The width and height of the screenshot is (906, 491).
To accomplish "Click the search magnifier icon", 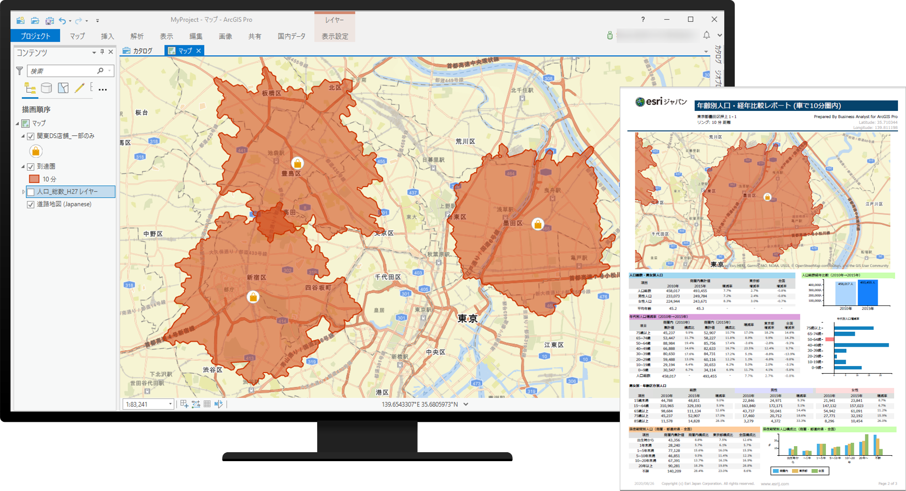I will click(101, 71).
